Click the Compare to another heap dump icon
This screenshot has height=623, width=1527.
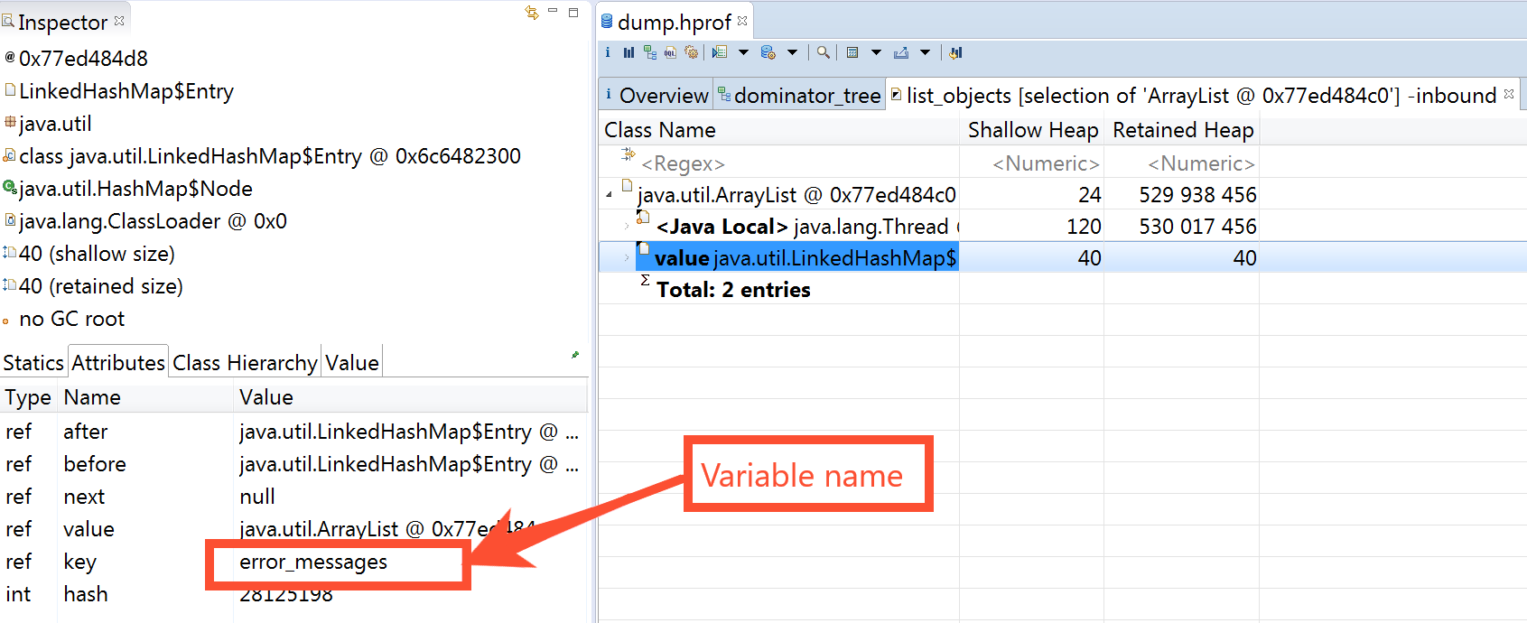(x=955, y=52)
